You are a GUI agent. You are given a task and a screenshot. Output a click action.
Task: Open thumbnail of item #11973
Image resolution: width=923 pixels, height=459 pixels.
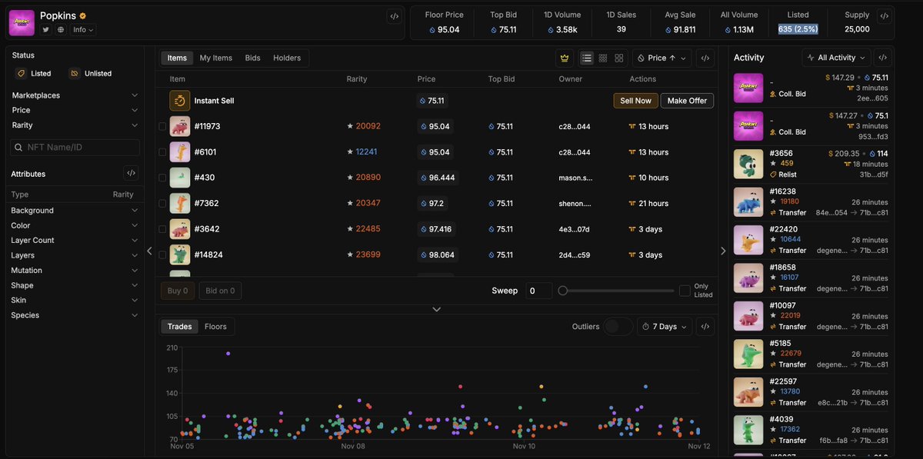[x=179, y=126]
